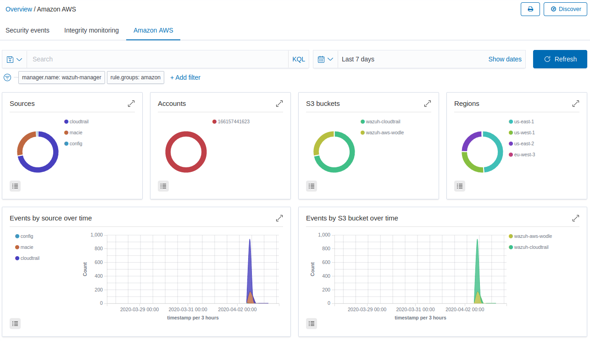
Task: Click wazuh-cloudtrail legend in S3 bucket timeline
Action: point(529,247)
